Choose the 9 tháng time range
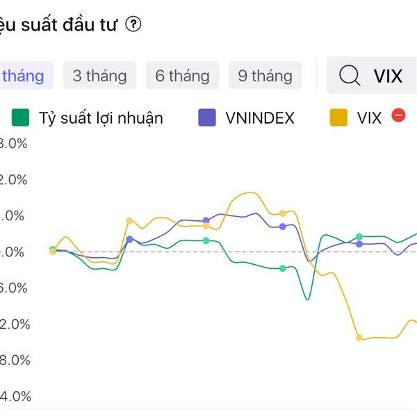 click(x=265, y=75)
